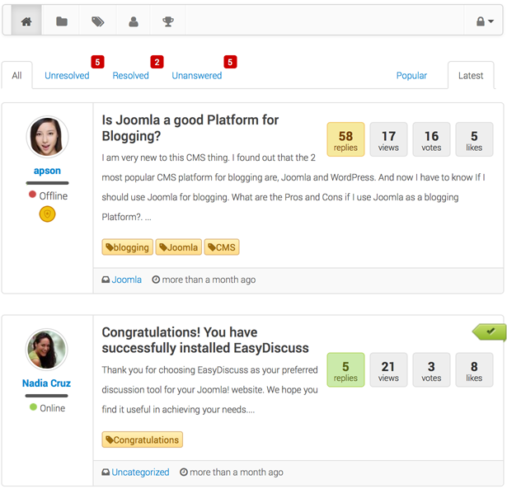Expand the login lock dropdown
This screenshot has width=507, height=503.
[x=485, y=21]
